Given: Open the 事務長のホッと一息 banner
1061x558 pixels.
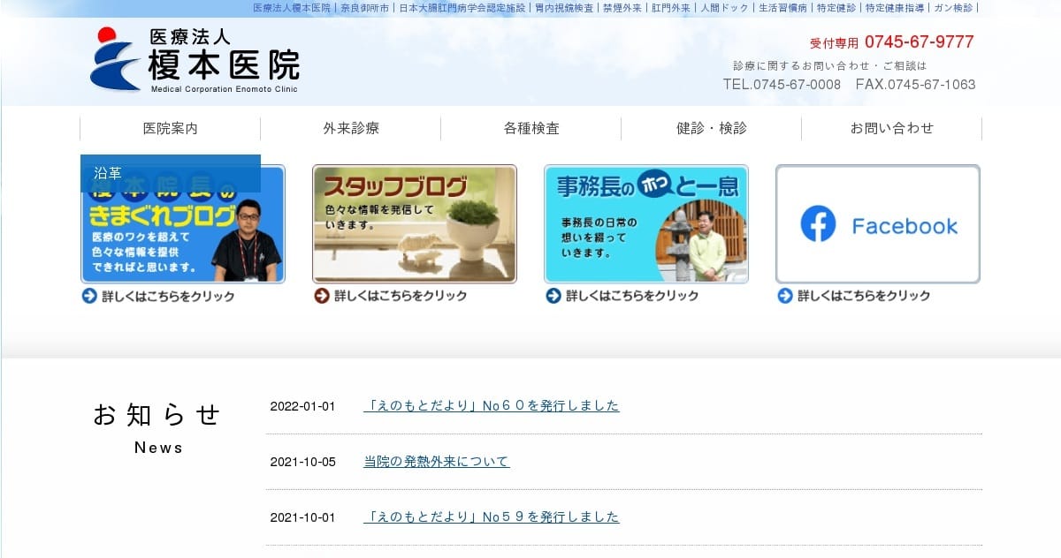Looking at the screenshot, I should pyautogui.click(x=645, y=224).
